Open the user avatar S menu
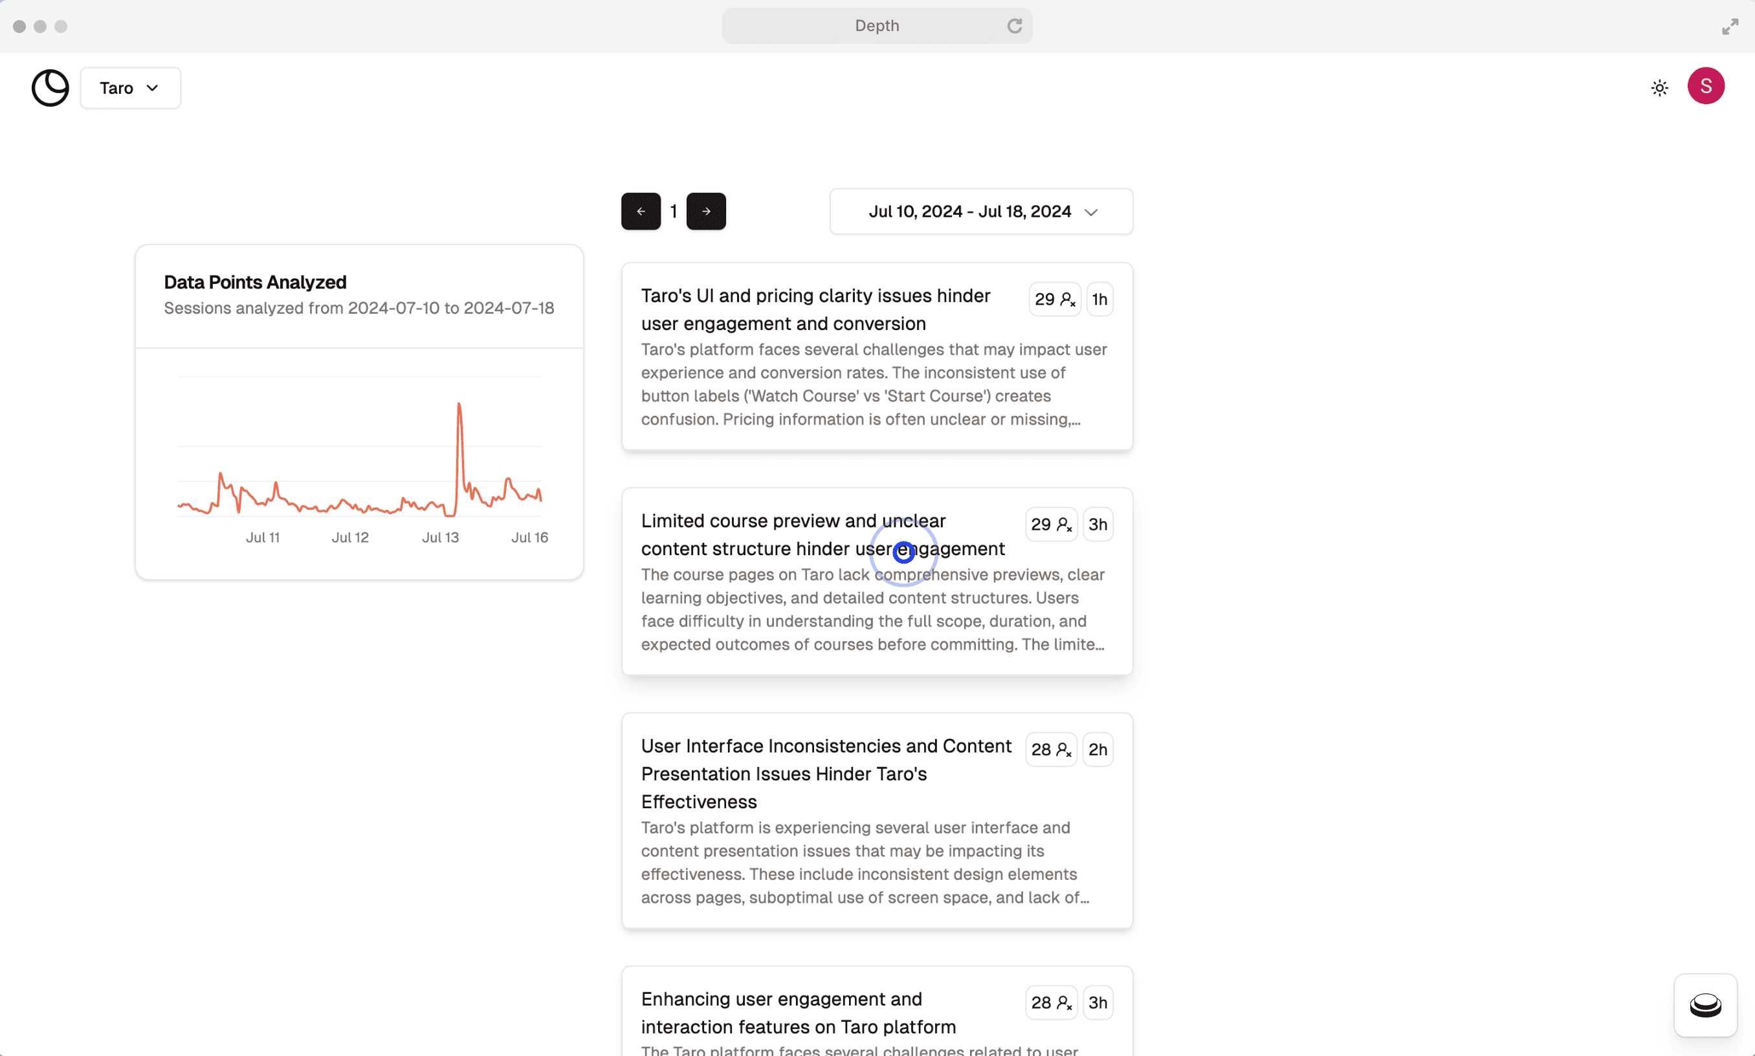Image resolution: width=1755 pixels, height=1056 pixels. [1705, 86]
